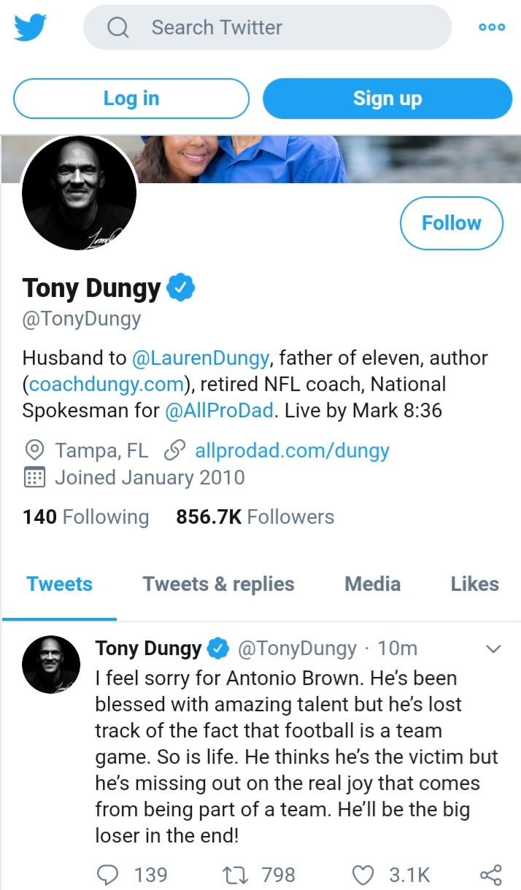Click into the Search Twitter field

point(267,28)
